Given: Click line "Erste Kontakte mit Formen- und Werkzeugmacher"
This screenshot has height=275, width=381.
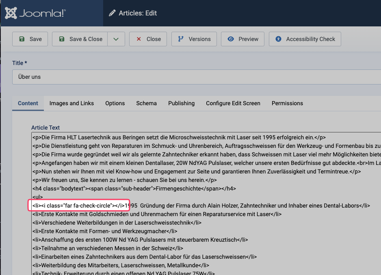Looking at the screenshot, I should point(105,231).
